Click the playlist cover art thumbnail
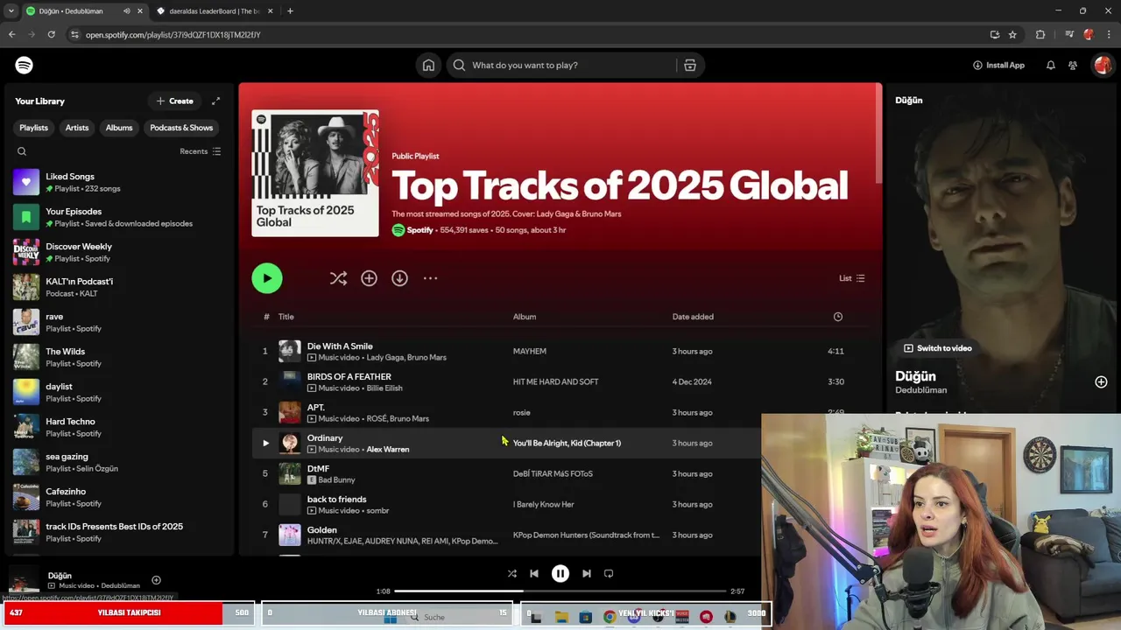 [x=315, y=173]
